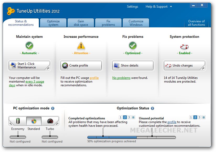This screenshot has width=216, height=152.
Task: Select page 2 of Completed optimizations
Action: point(125,117)
